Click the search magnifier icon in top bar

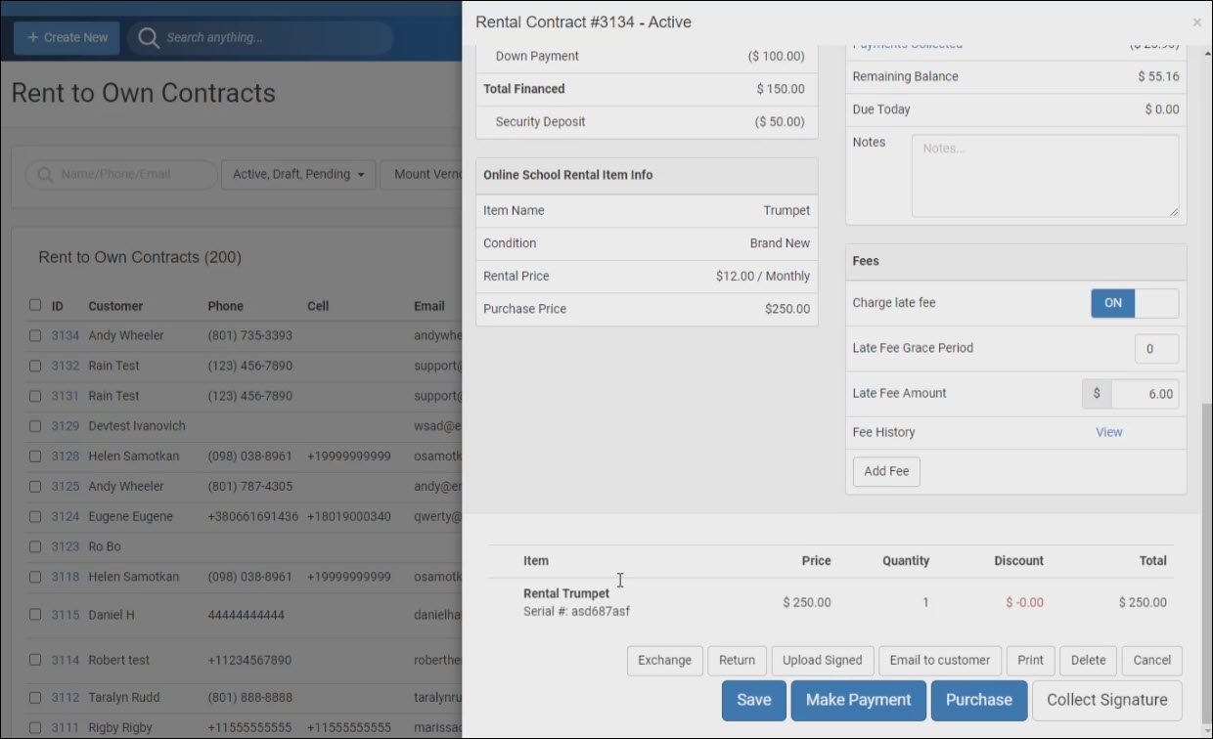(x=148, y=38)
